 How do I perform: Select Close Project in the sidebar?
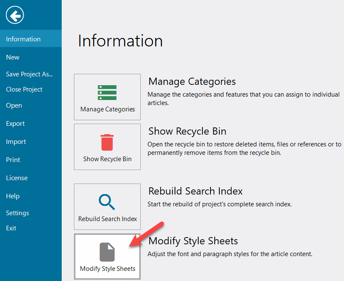[24, 89]
